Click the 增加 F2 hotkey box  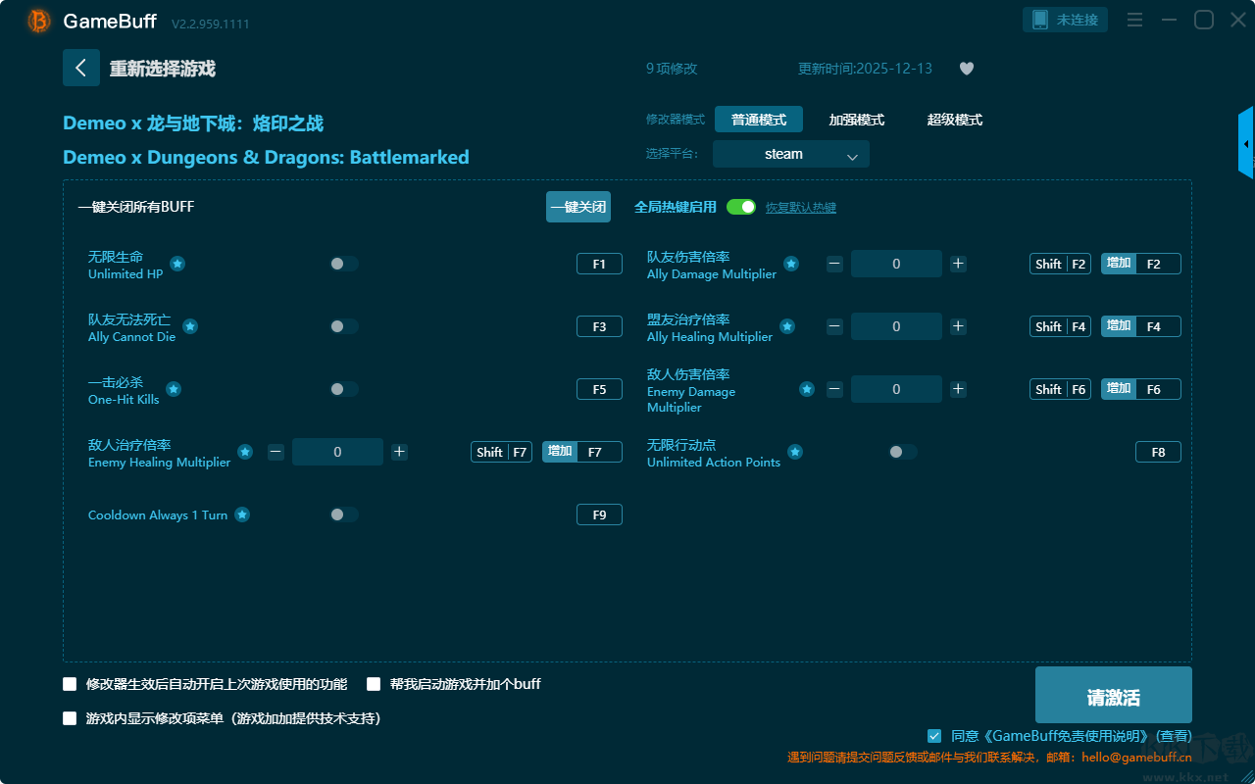[1141, 264]
